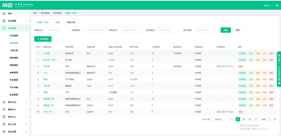Click 删除 for the 声乐班 row
Image resolution: width=281 pixels, height=136 pixels.
(240, 66)
